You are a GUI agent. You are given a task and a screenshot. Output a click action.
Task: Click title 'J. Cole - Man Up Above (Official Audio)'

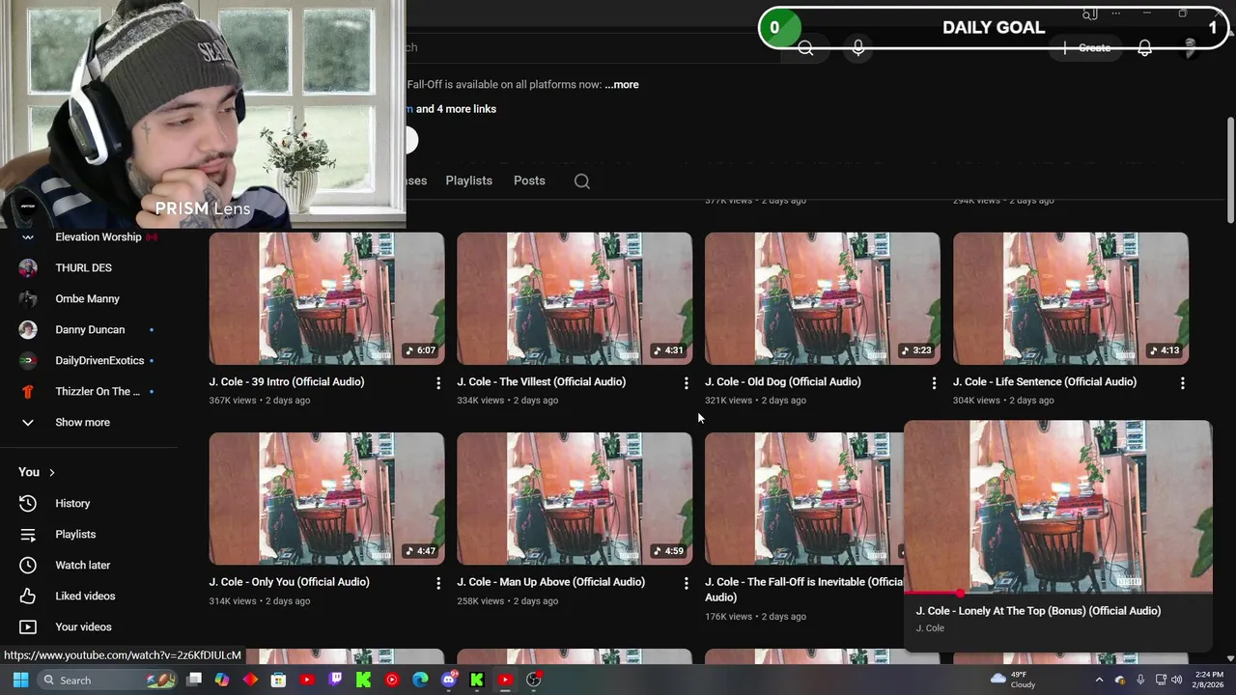click(x=550, y=582)
